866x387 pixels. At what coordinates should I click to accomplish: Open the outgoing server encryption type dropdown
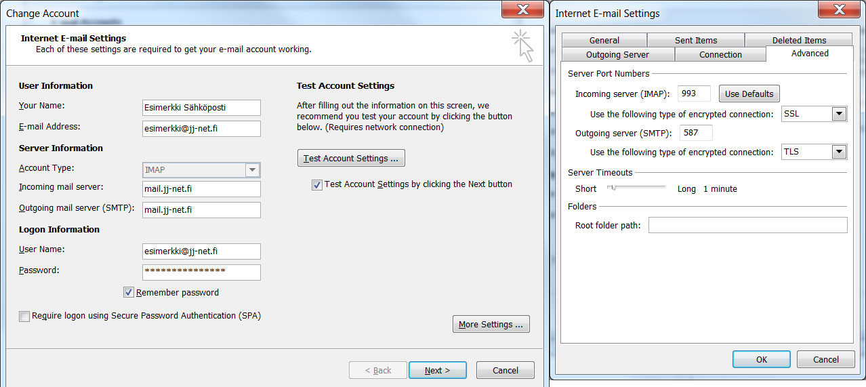[x=839, y=152]
